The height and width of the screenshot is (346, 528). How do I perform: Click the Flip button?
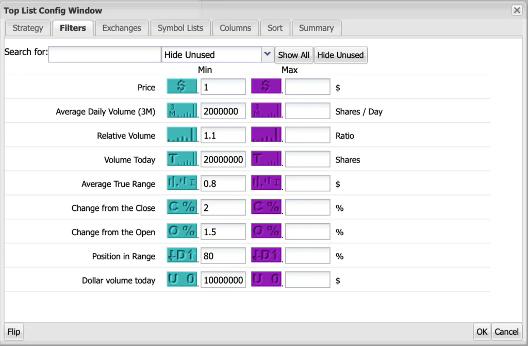pos(14,332)
